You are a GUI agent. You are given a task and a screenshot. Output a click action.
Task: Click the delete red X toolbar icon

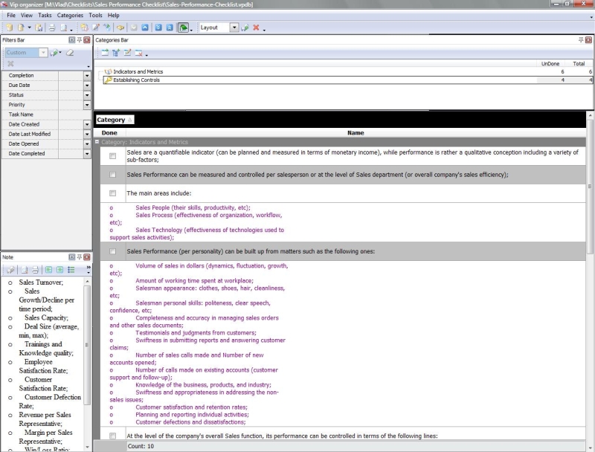[x=256, y=28]
